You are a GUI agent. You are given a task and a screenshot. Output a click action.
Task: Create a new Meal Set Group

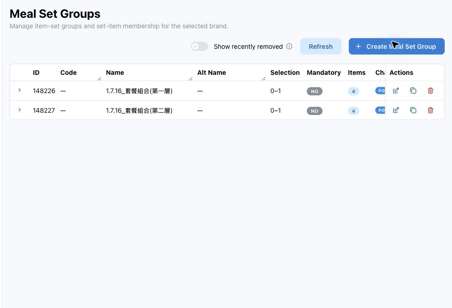click(x=396, y=47)
